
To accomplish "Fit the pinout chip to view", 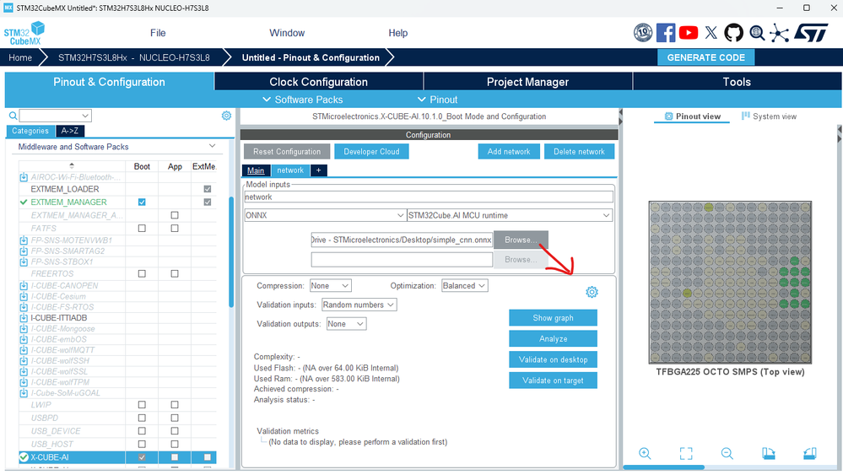I will 686,453.
